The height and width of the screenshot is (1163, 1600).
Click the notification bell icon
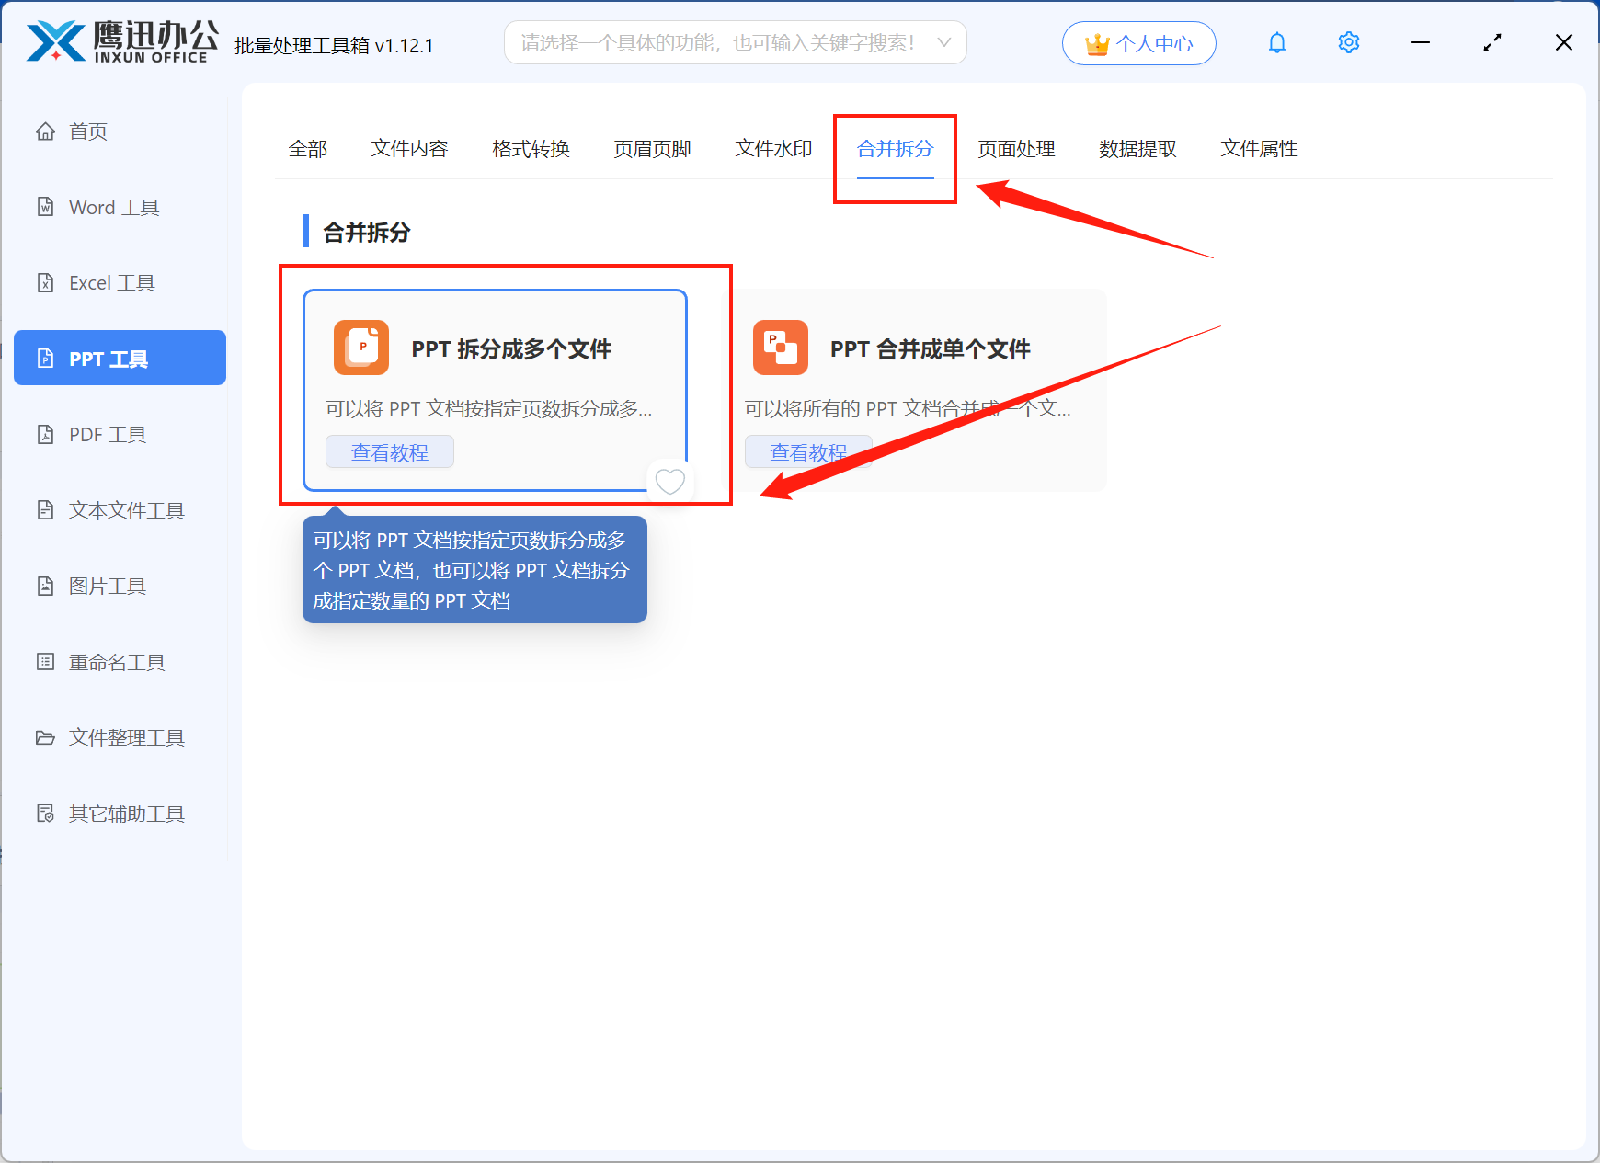1276,43
